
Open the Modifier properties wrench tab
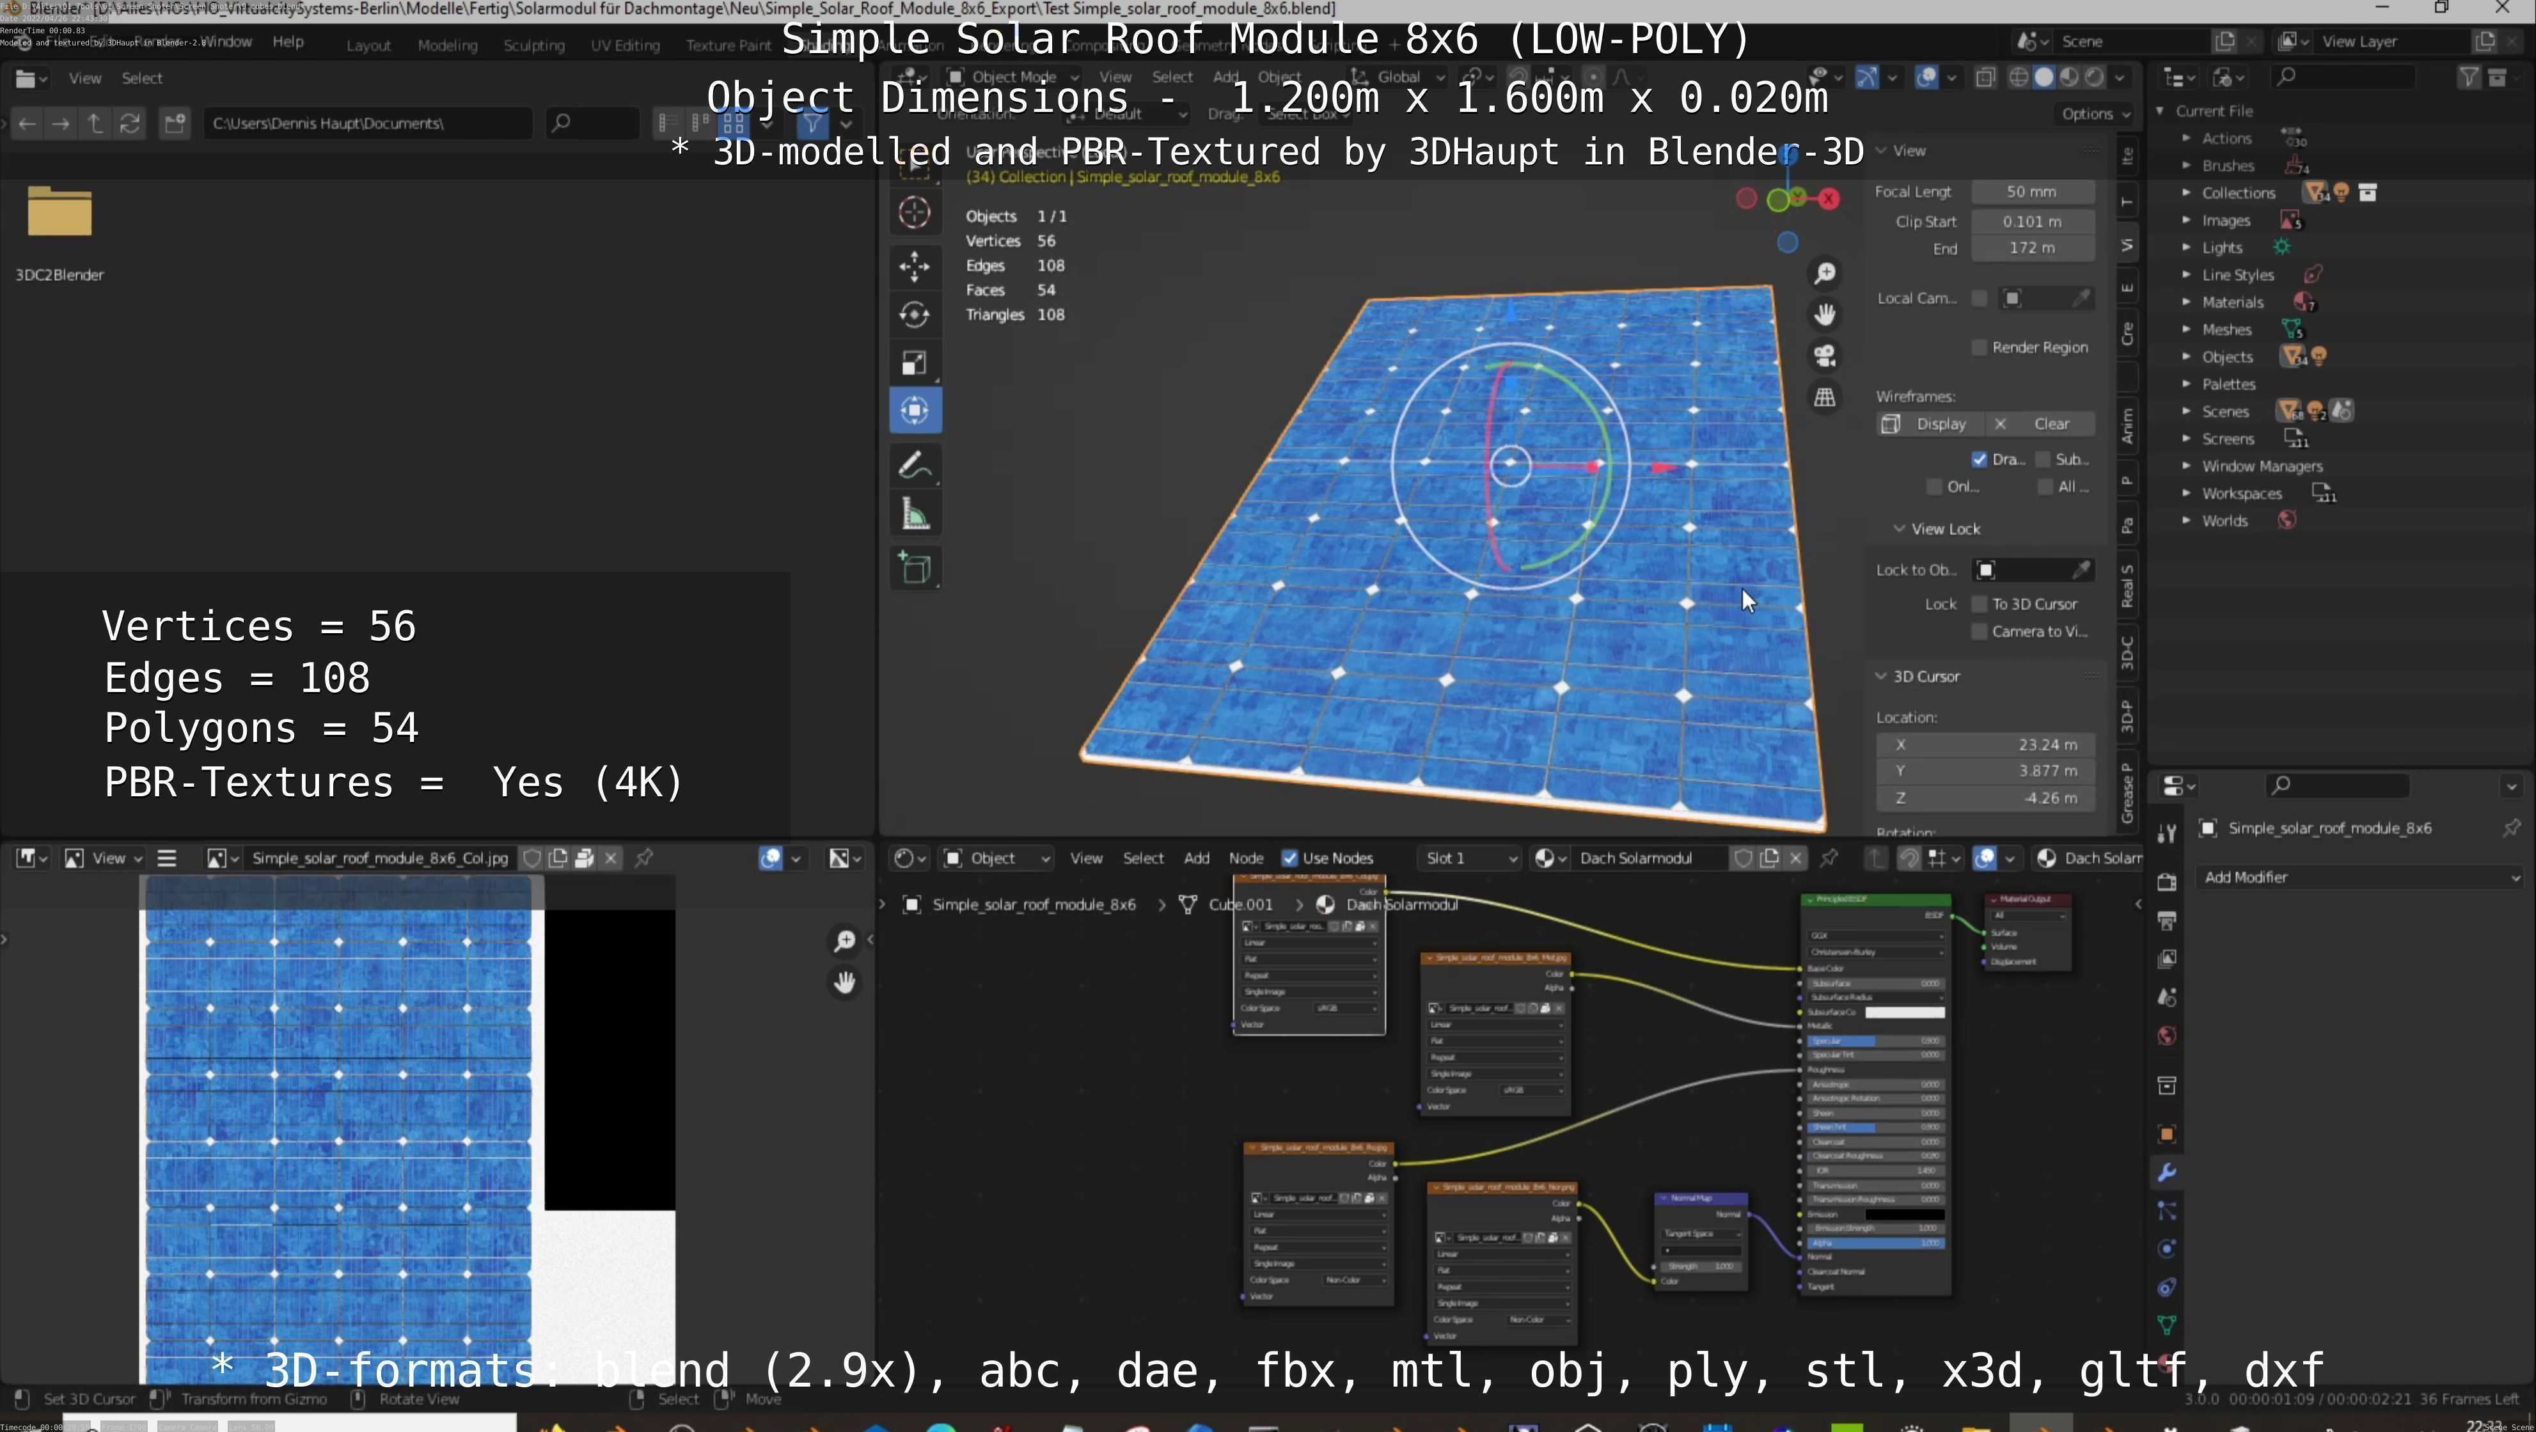2167,1172
